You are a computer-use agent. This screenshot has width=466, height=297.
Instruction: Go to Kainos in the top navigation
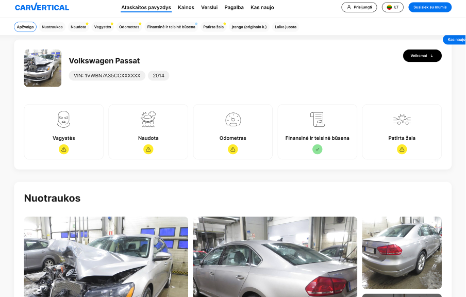pyautogui.click(x=186, y=7)
